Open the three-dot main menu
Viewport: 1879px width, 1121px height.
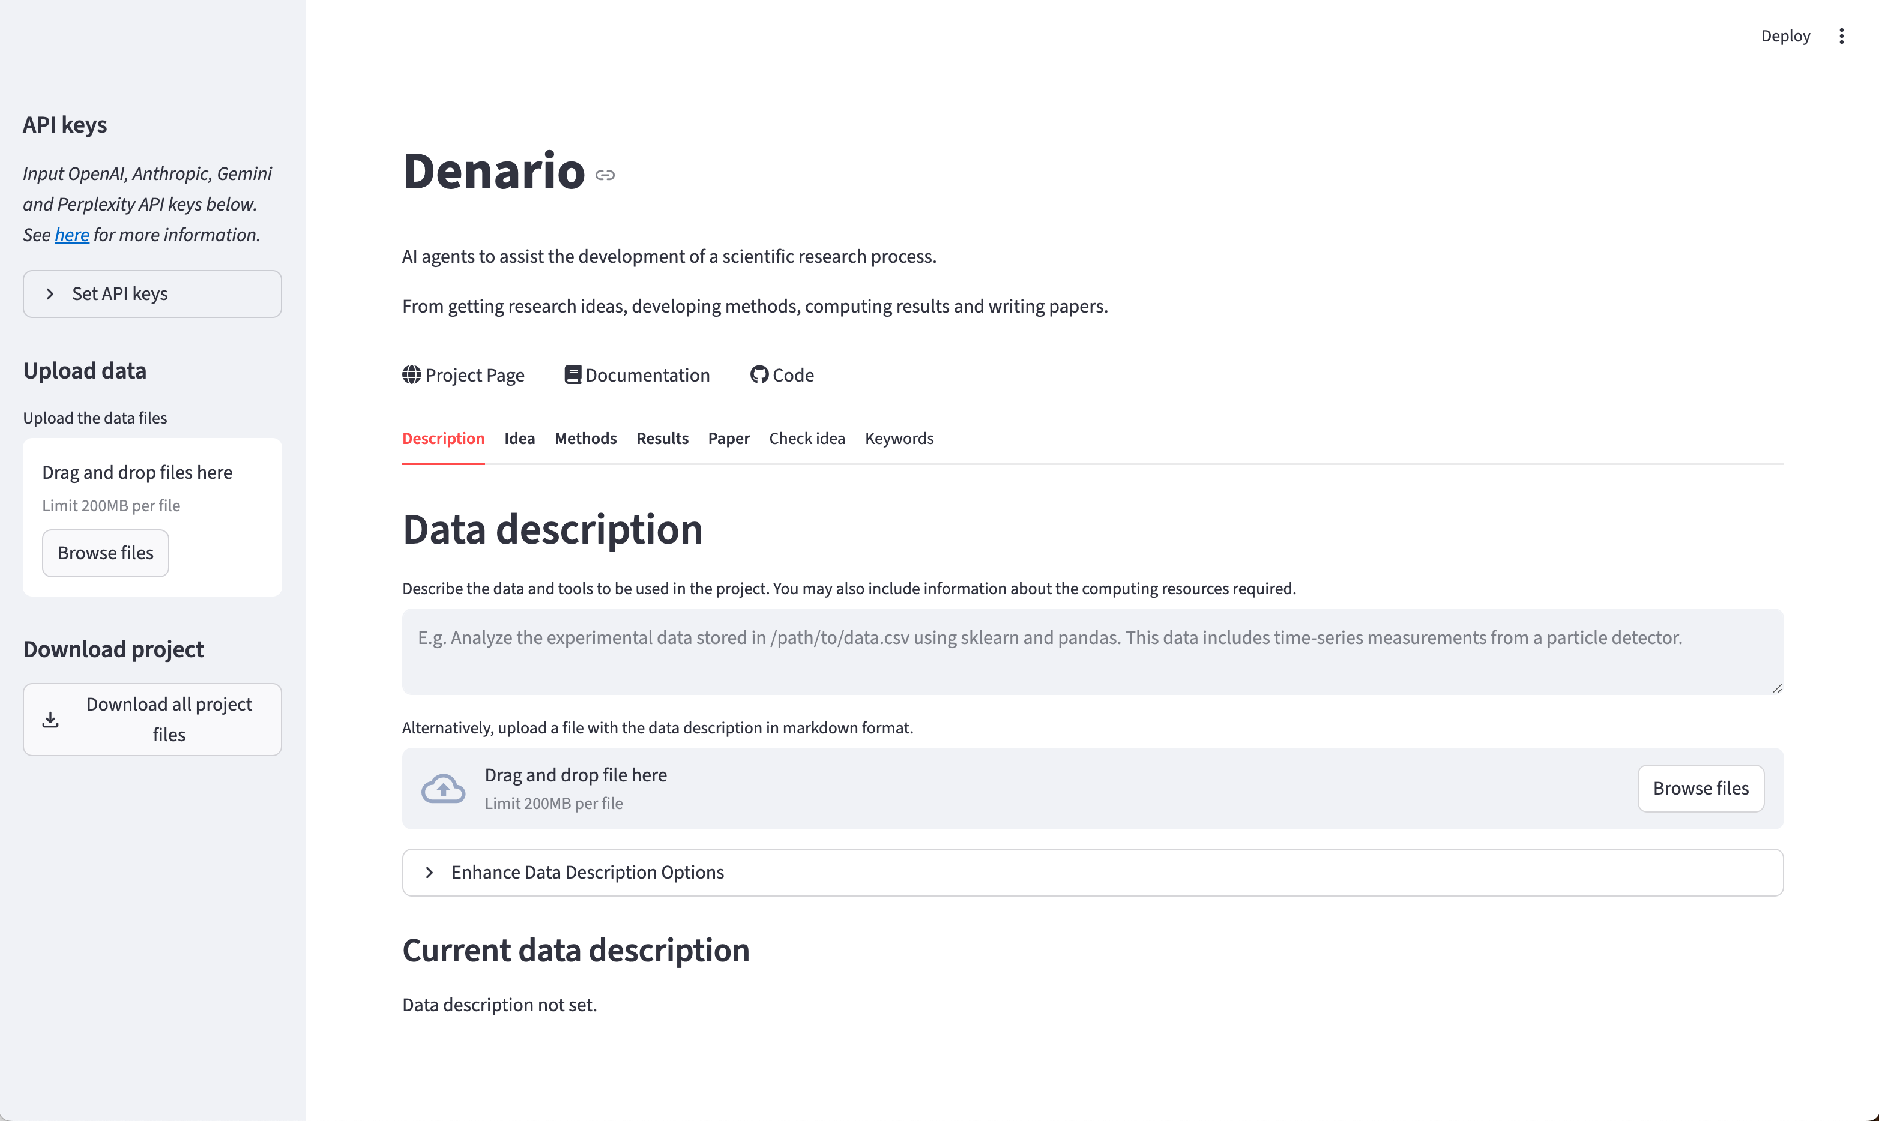1841,36
